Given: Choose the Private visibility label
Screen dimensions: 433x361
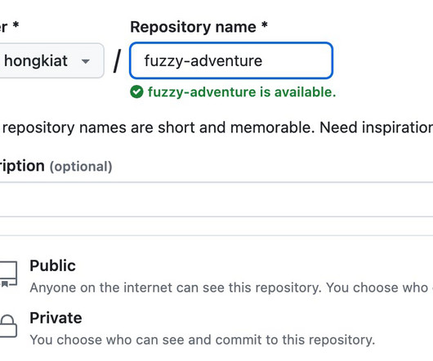Looking at the screenshot, I should [x=56, y=318].
